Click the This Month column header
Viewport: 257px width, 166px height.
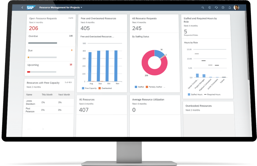tap(47, 95)
